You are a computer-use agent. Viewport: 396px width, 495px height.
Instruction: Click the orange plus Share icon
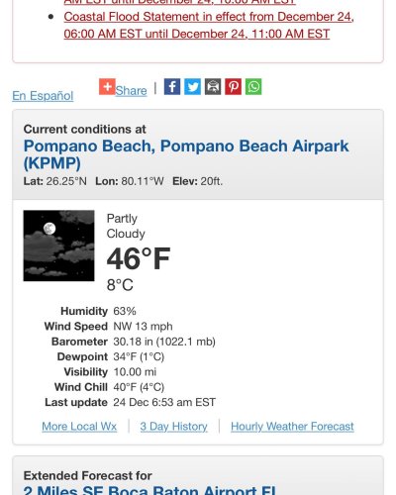(107, 86)
